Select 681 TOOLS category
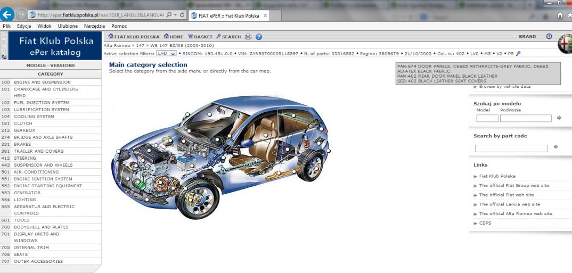 coord(51,220)
